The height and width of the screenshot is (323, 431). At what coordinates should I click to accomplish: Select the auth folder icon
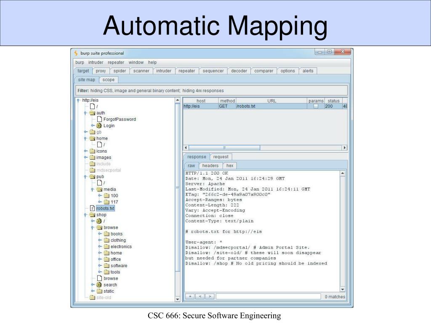pyautogui.click(x=92, y=113)
